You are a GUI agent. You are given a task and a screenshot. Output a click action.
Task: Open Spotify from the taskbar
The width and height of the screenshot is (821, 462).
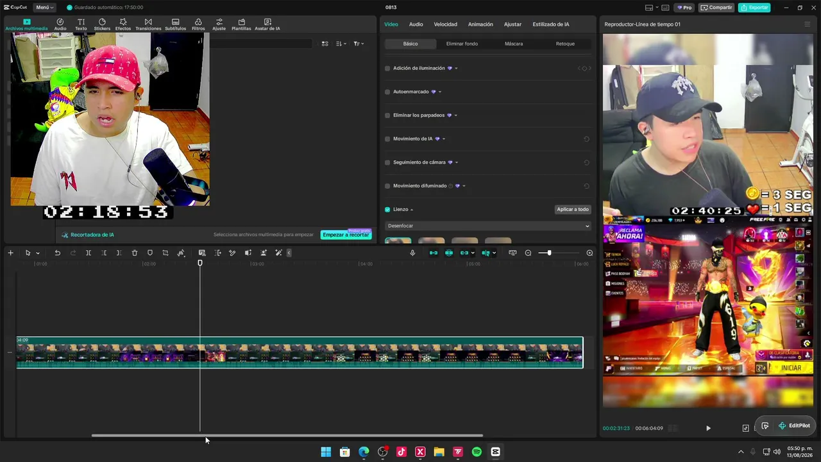477,452
